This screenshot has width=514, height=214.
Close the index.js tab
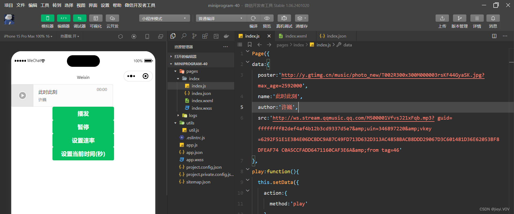[269, 36]
